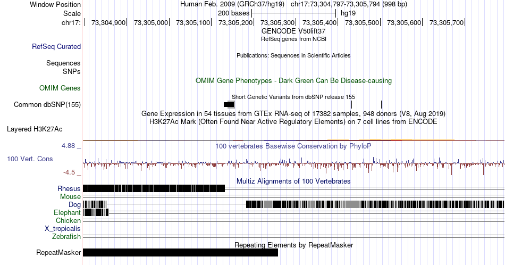Click the X_tropicalis species label

coord(63,229)
